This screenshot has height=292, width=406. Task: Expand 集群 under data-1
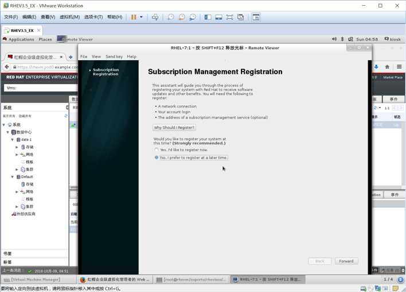point(17,169)
